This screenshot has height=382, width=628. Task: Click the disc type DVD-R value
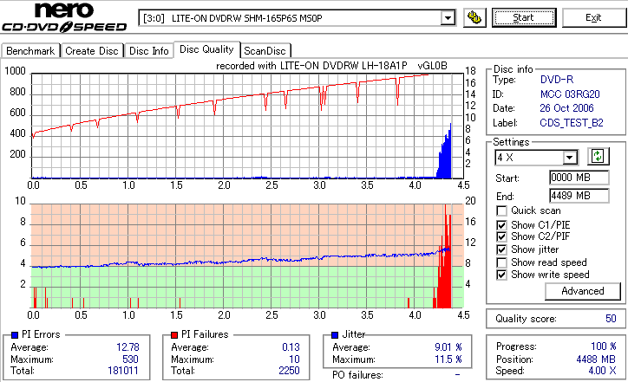click(x=557, y=80)
